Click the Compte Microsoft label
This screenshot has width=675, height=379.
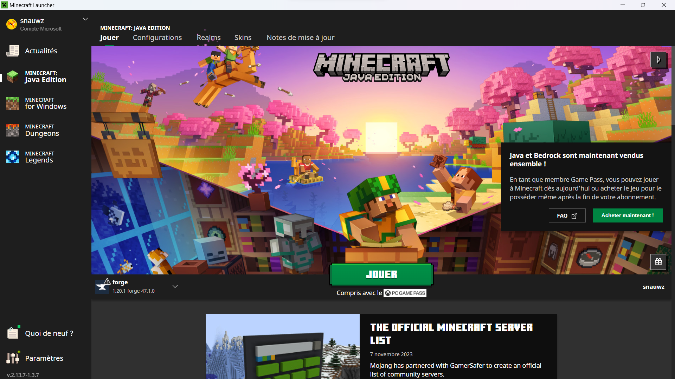point(41,29)
